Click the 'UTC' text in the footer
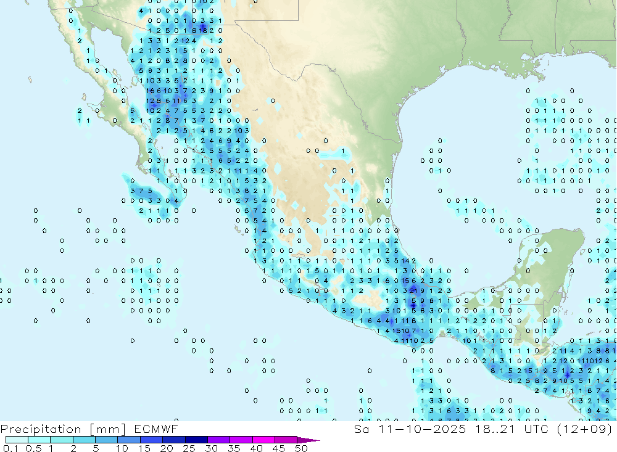This screenshot has height=452, width=617. [x=536, y=429]
